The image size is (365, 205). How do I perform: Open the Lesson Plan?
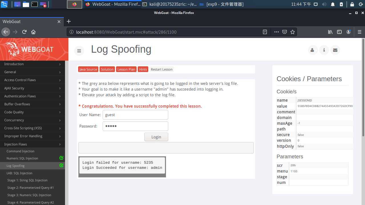point(126,69)
